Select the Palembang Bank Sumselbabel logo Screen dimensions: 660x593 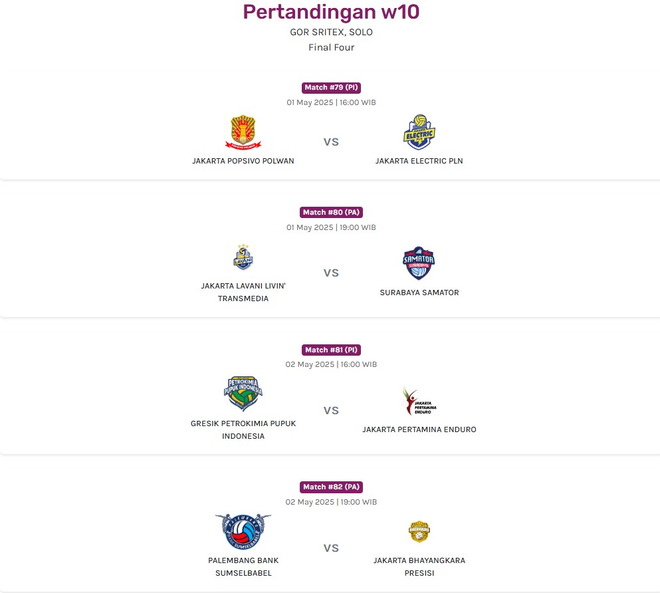[243, 532]
